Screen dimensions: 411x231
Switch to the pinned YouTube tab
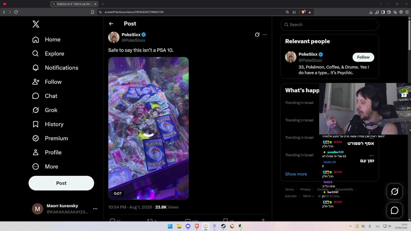(4, 4)
